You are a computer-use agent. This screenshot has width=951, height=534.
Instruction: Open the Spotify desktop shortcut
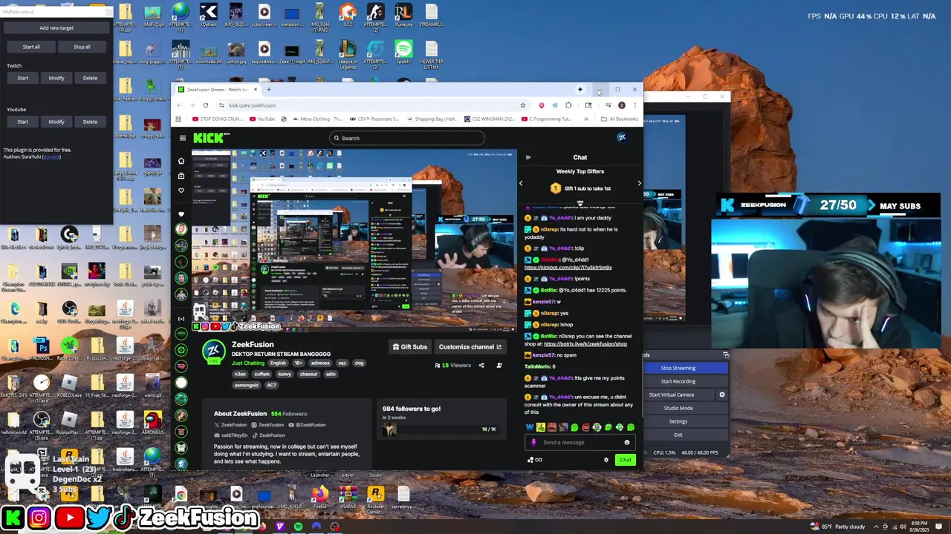[x=403, y=53]
